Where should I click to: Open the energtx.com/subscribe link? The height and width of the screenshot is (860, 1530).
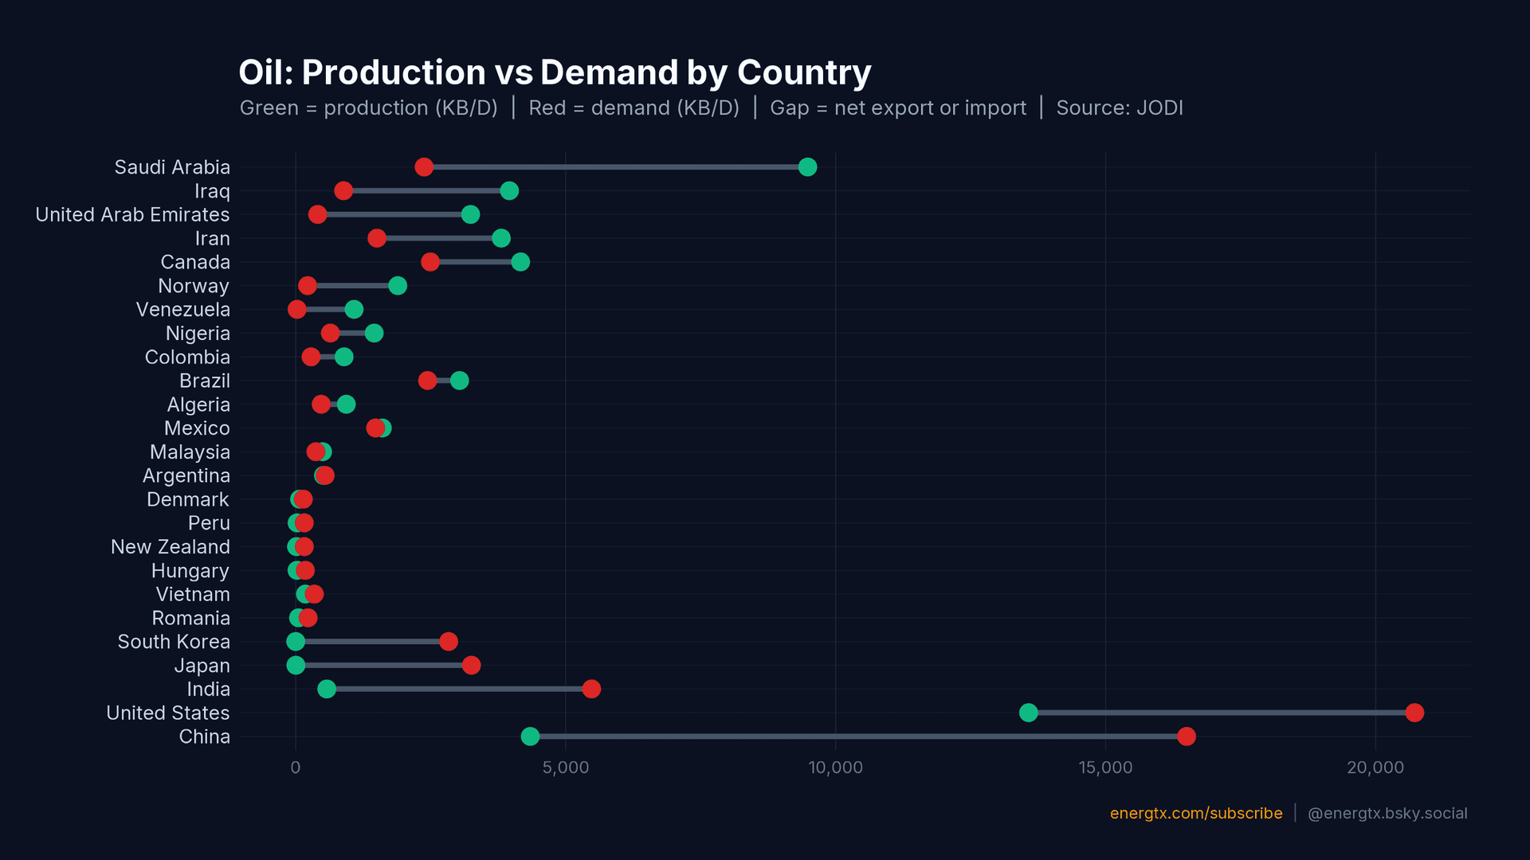tap(1195, 813)
